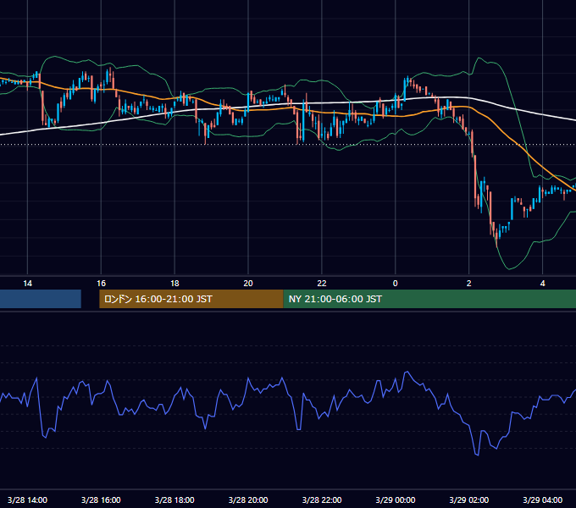Click the 3/28 14:00 date label
The image size is (576, 508).
point(27,500)
